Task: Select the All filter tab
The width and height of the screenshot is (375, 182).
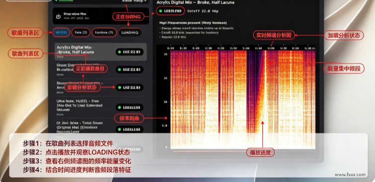Action: point(61,32)
